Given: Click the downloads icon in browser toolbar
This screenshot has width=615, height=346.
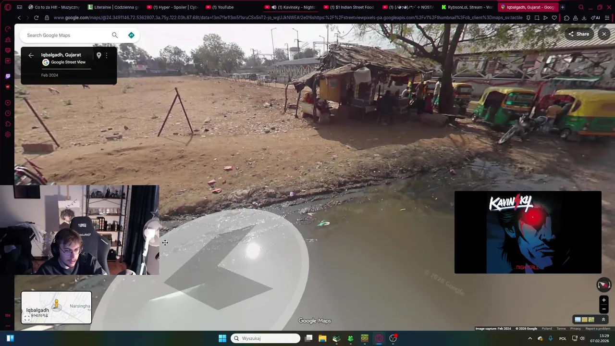Looking at the screenshot, I should 584,18.
